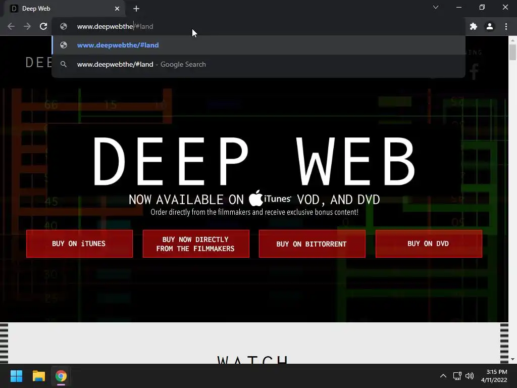This screenshot has width=517, height=388.
Task: Click the scrollbar up arrow
Action: pyautogui.click(x=512, y=40)
